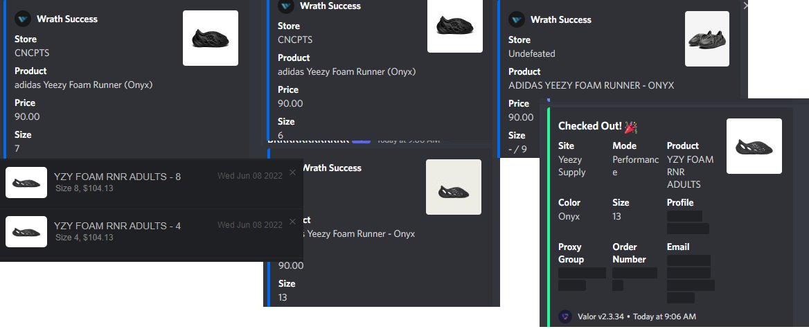Click the party popper emoji after Checked Out!

click(631, 126)
